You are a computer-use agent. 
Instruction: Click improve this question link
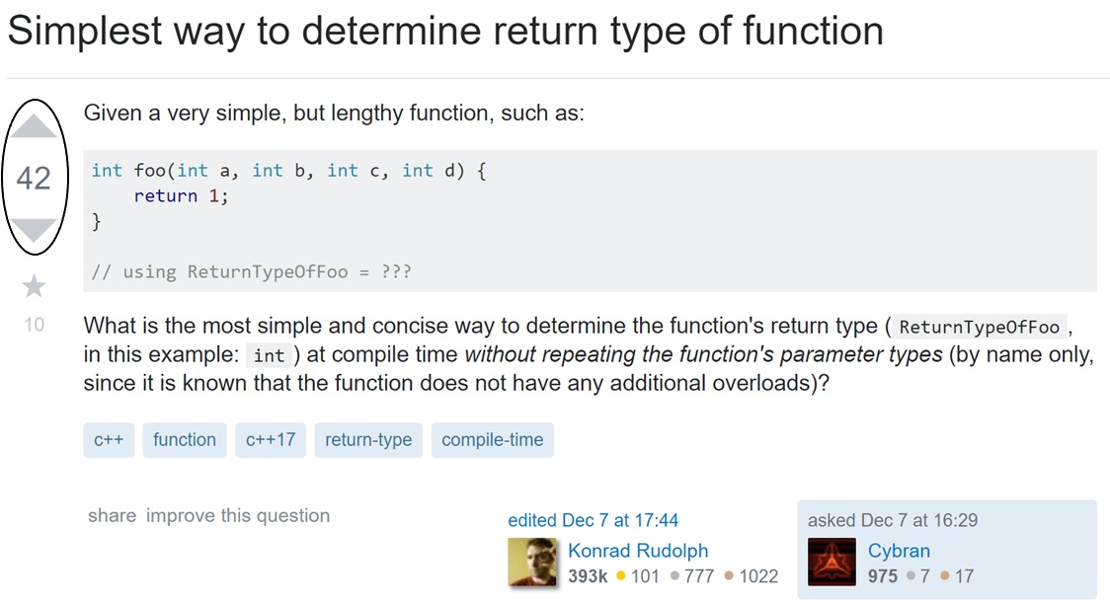tap(238, 515)
